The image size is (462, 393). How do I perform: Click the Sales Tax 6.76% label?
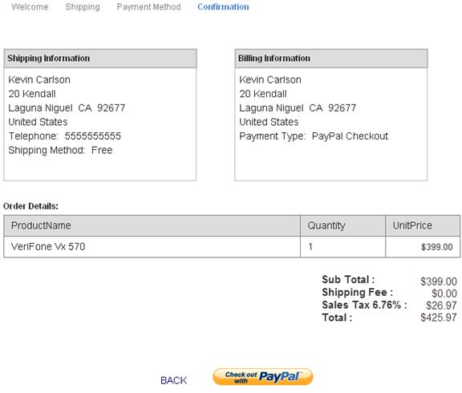(x=364, y=305)
